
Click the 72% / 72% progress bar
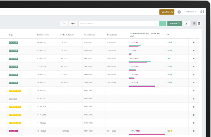coord(142,86)
